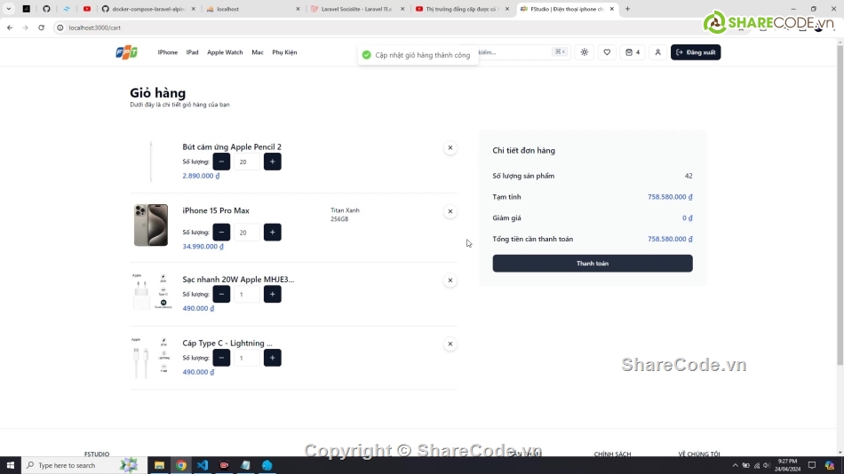
Task: Open the user profile icon
Action: (657, 52)
